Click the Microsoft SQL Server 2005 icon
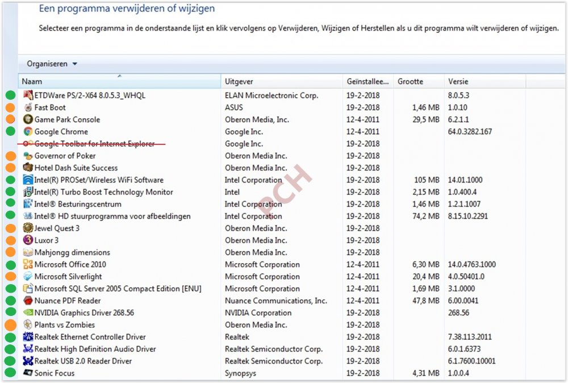Screen dimensions: 568x383 pyautogui.click(x=28, y=289)
